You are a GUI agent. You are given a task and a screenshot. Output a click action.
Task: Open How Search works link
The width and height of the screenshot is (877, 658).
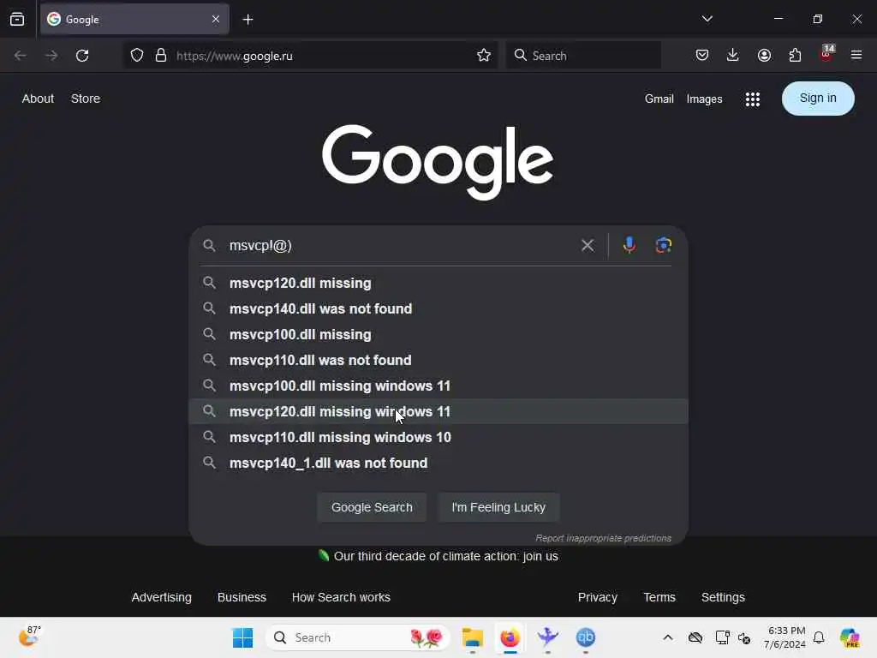tap(341, 597)
